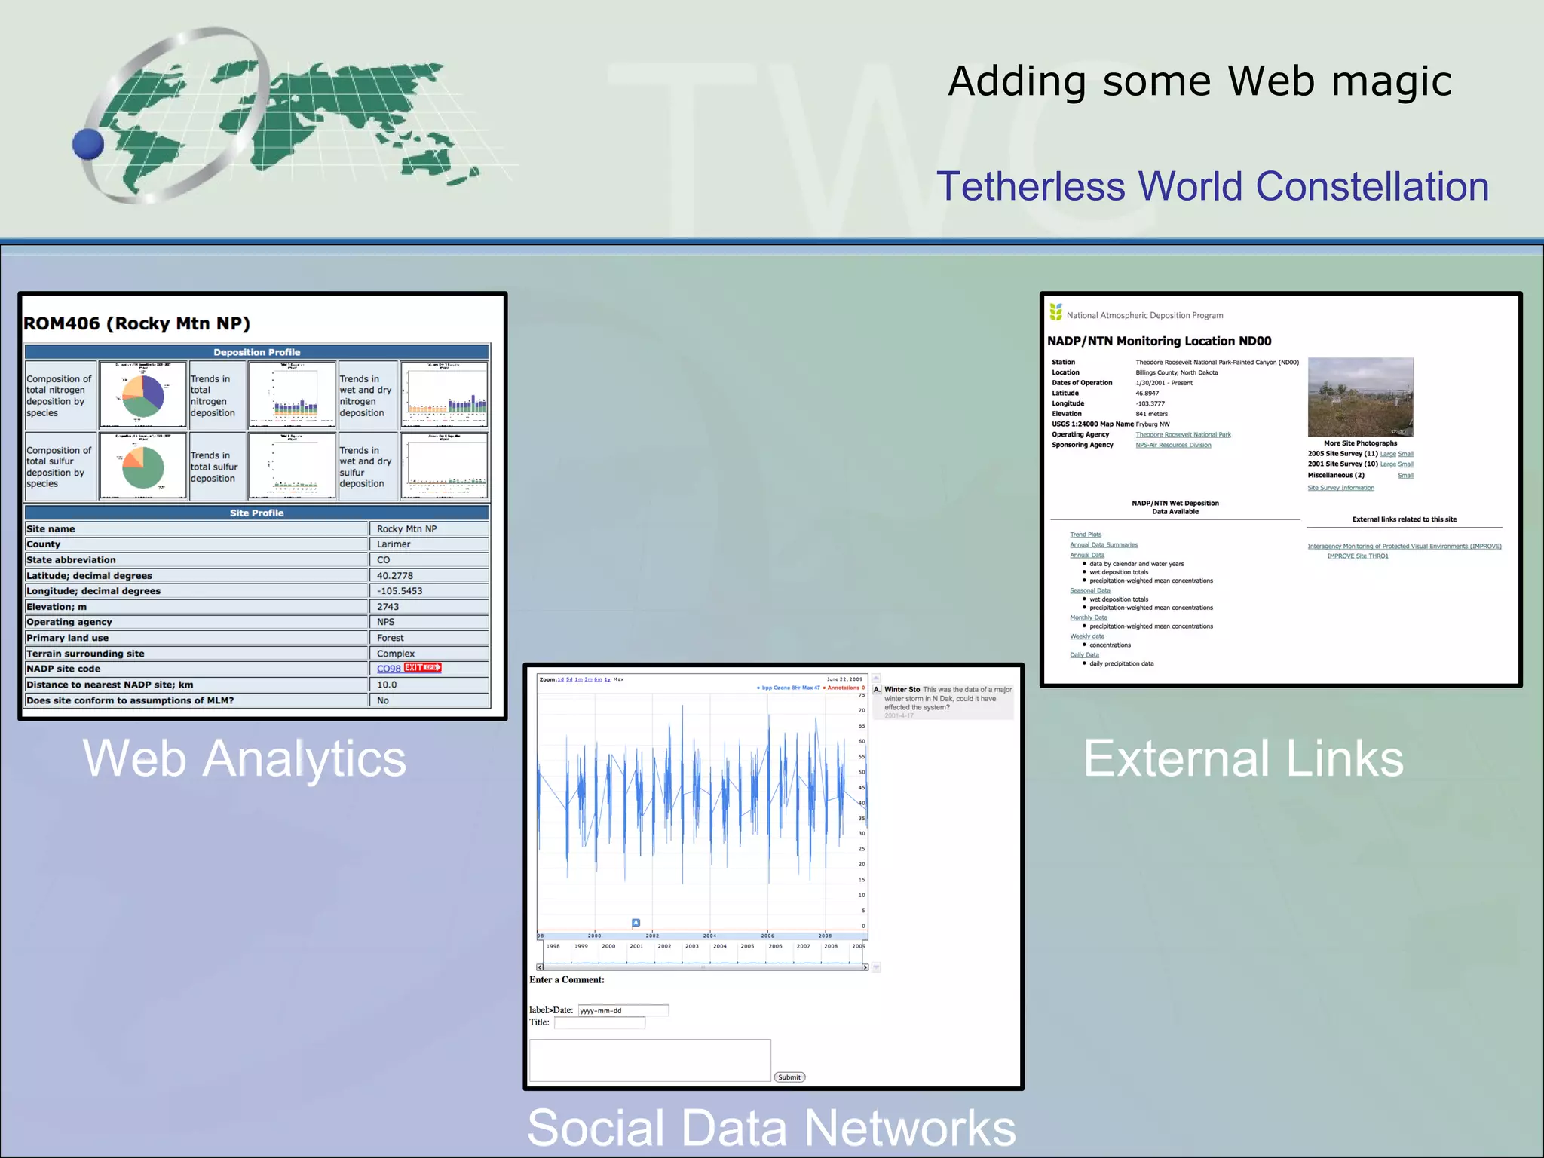Set chart zoom to 3m
Screen dimensions: 1544x1158
[589, 679]
